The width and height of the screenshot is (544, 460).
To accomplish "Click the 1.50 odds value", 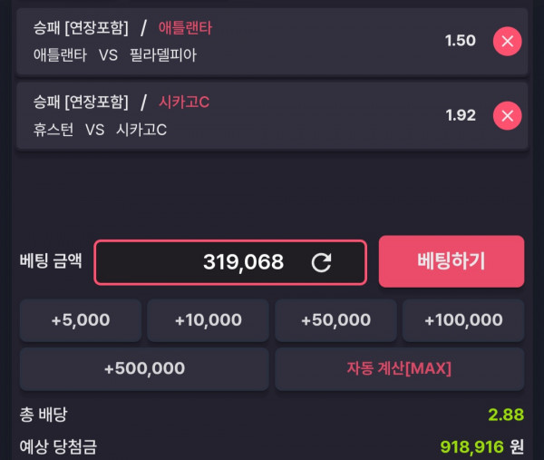I will pyautogui.click(x=461, y=41).
